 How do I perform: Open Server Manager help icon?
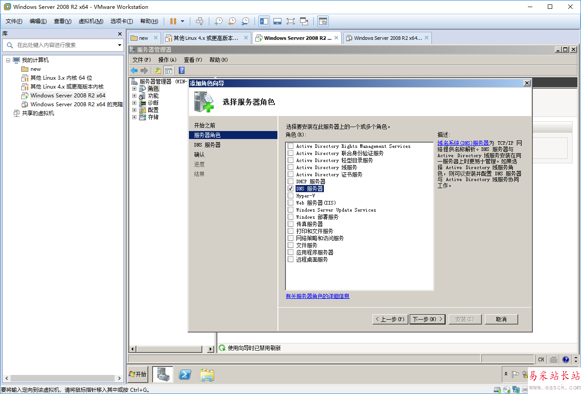181,70
